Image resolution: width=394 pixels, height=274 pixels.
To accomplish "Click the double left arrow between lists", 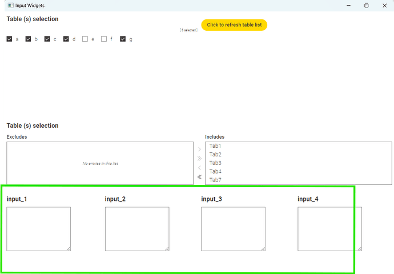I will [x=199, y=177].
